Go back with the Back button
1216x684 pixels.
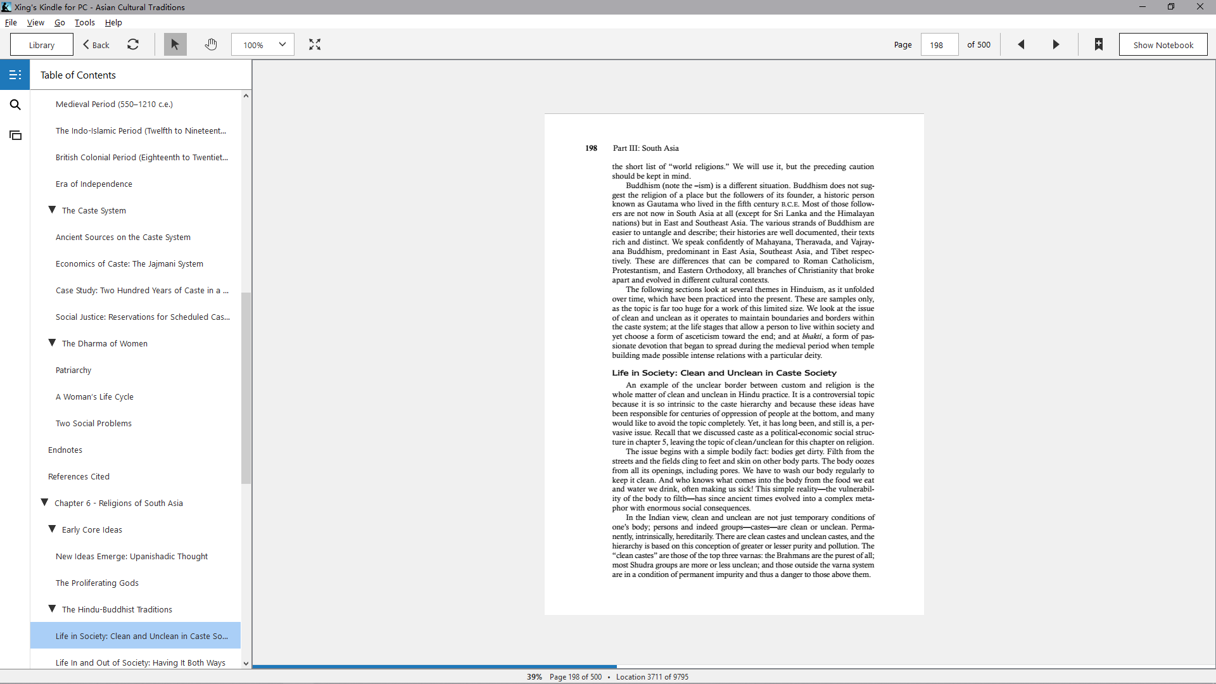(x=96, y=45)
